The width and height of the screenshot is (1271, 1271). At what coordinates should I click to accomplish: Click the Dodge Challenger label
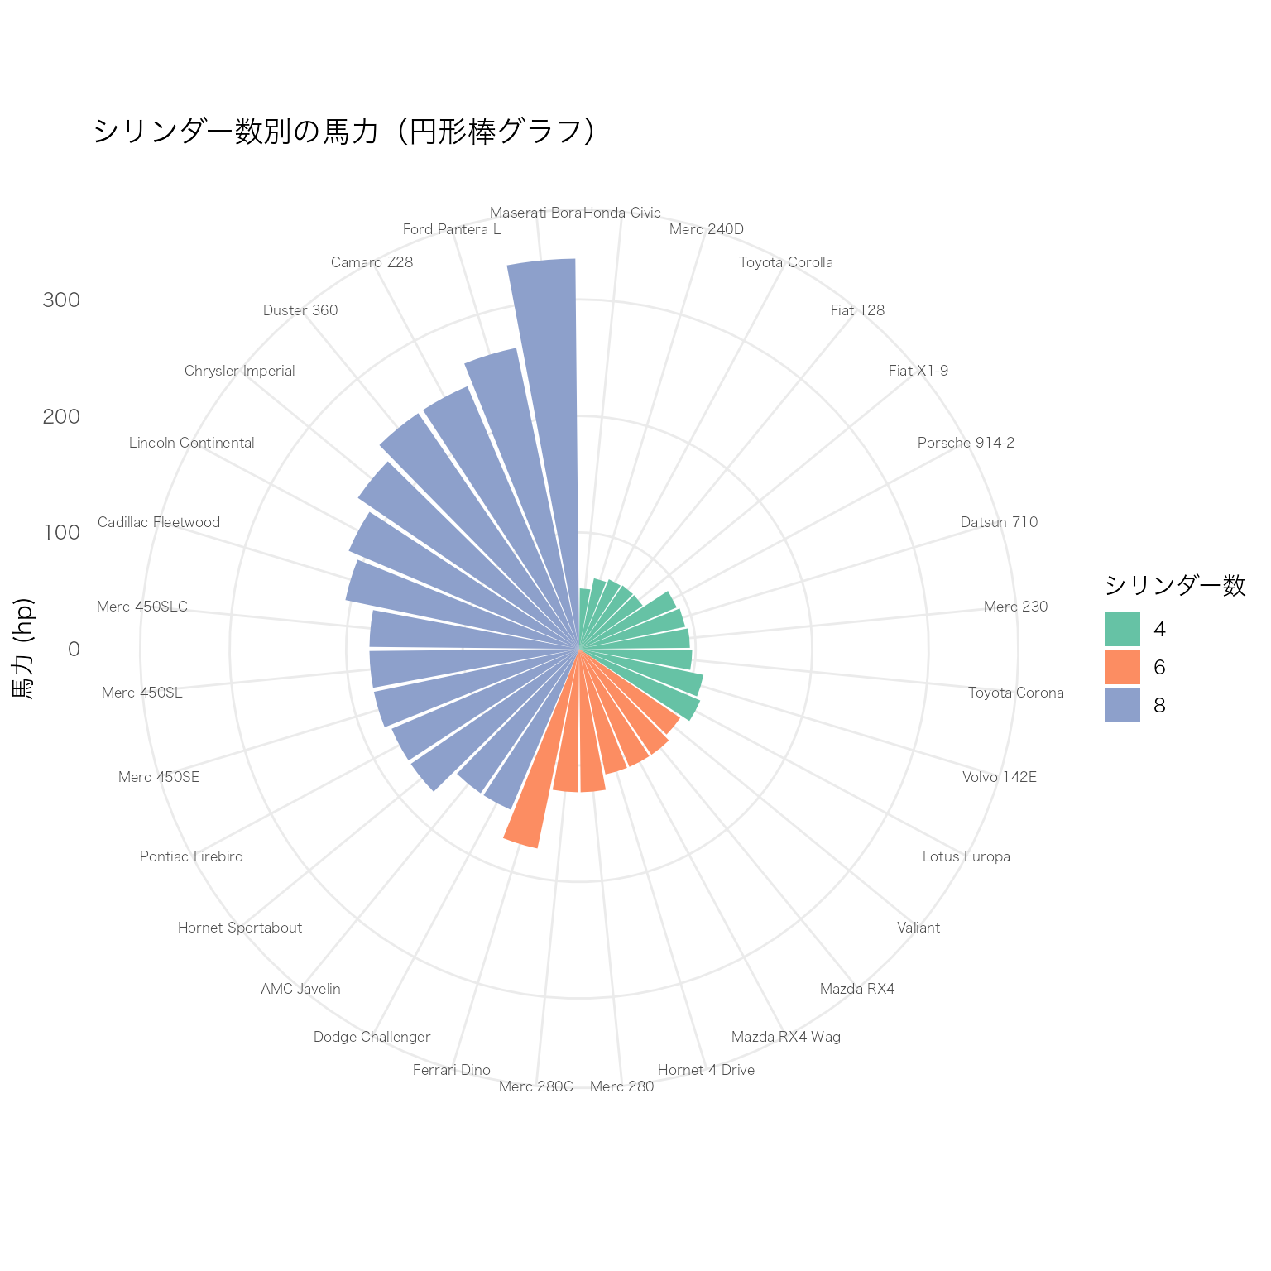372,1037
